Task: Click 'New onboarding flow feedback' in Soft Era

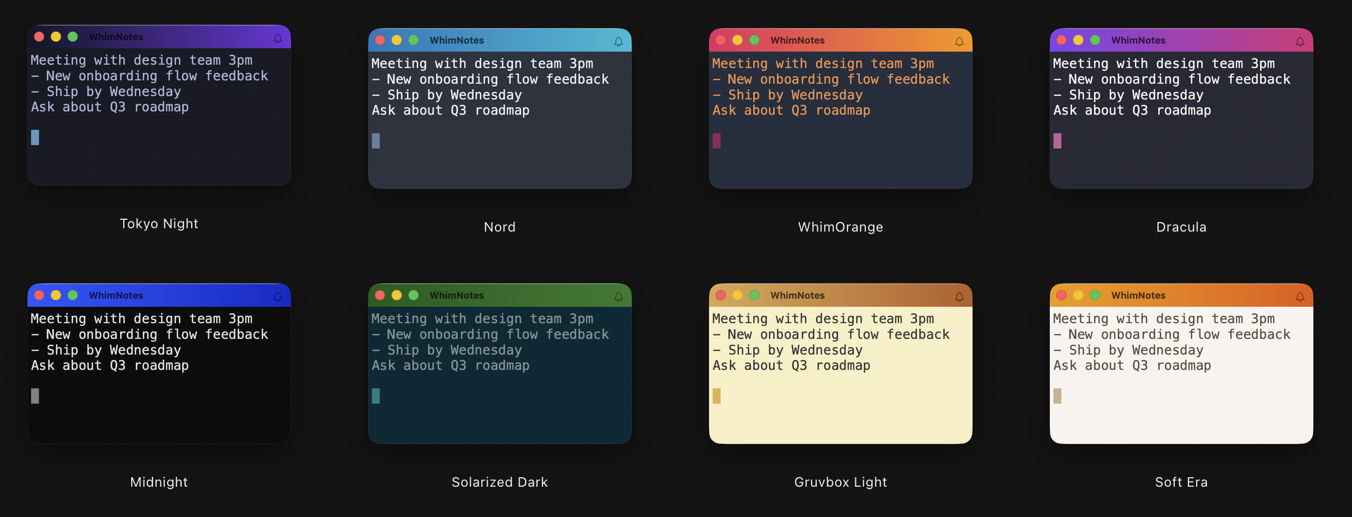Action: 1179,334
